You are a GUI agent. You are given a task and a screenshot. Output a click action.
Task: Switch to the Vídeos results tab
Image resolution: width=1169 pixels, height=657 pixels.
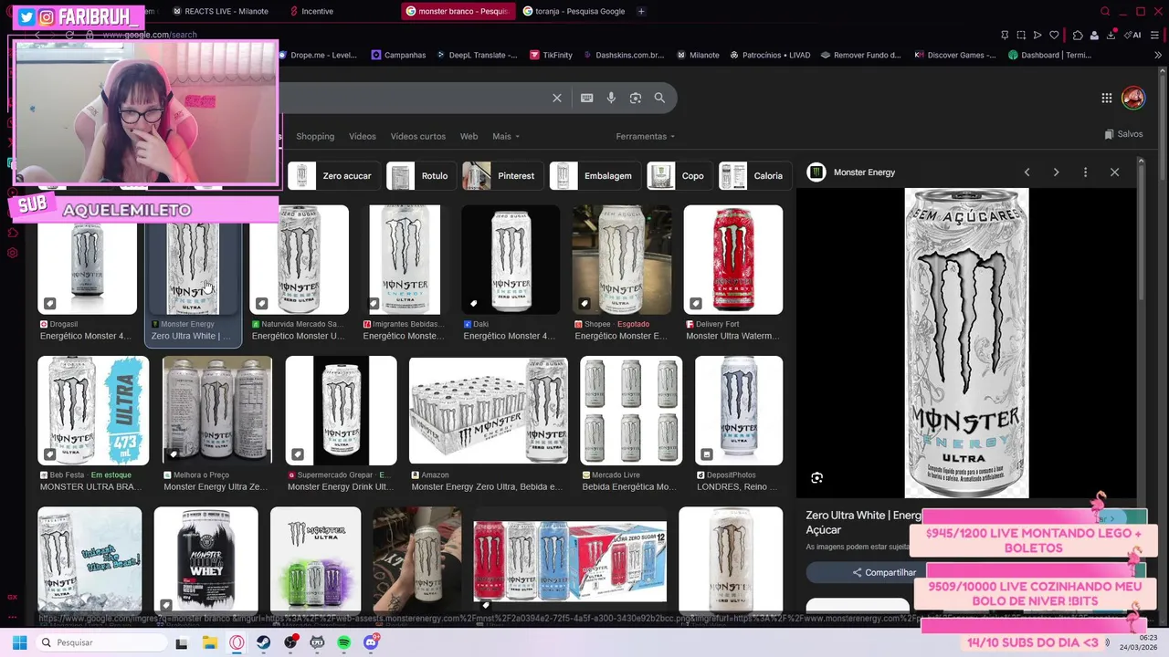pyautogui.click(x=363, y=136)
